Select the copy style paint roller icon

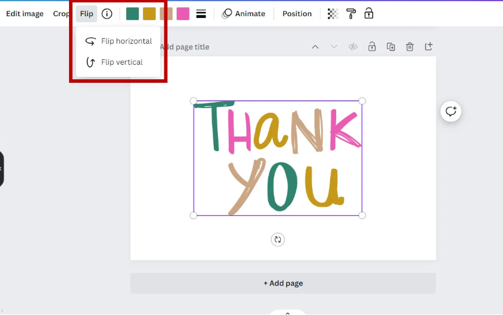coord(351,14)
